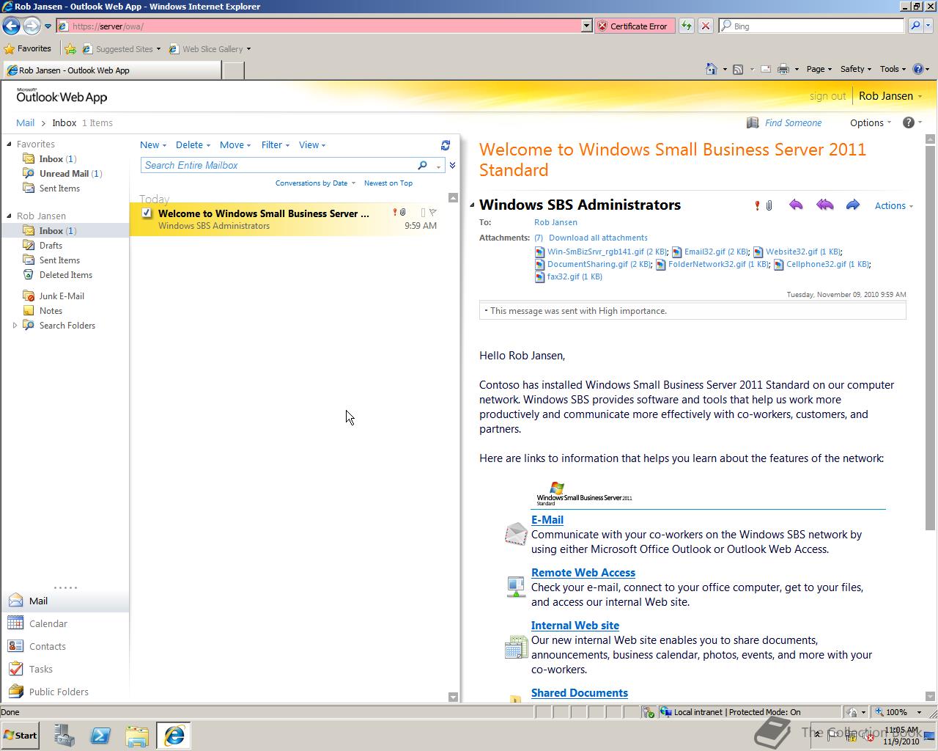Click the Reply All double-arrow icon
This screenshot has width=938, height=751.
click(x=824, y=205)
